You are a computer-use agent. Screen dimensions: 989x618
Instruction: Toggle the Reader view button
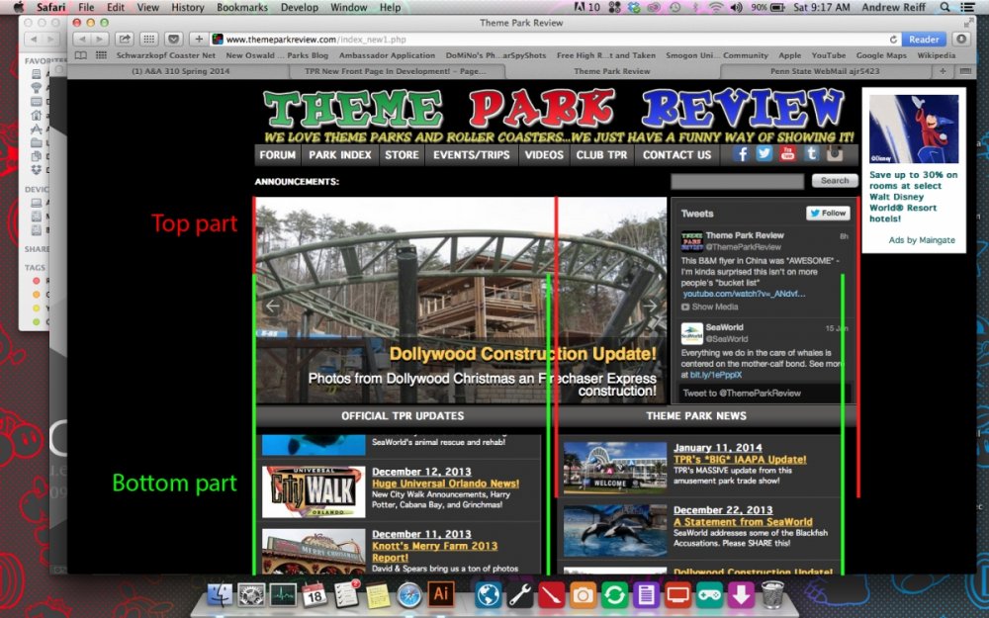click(924, 40)
